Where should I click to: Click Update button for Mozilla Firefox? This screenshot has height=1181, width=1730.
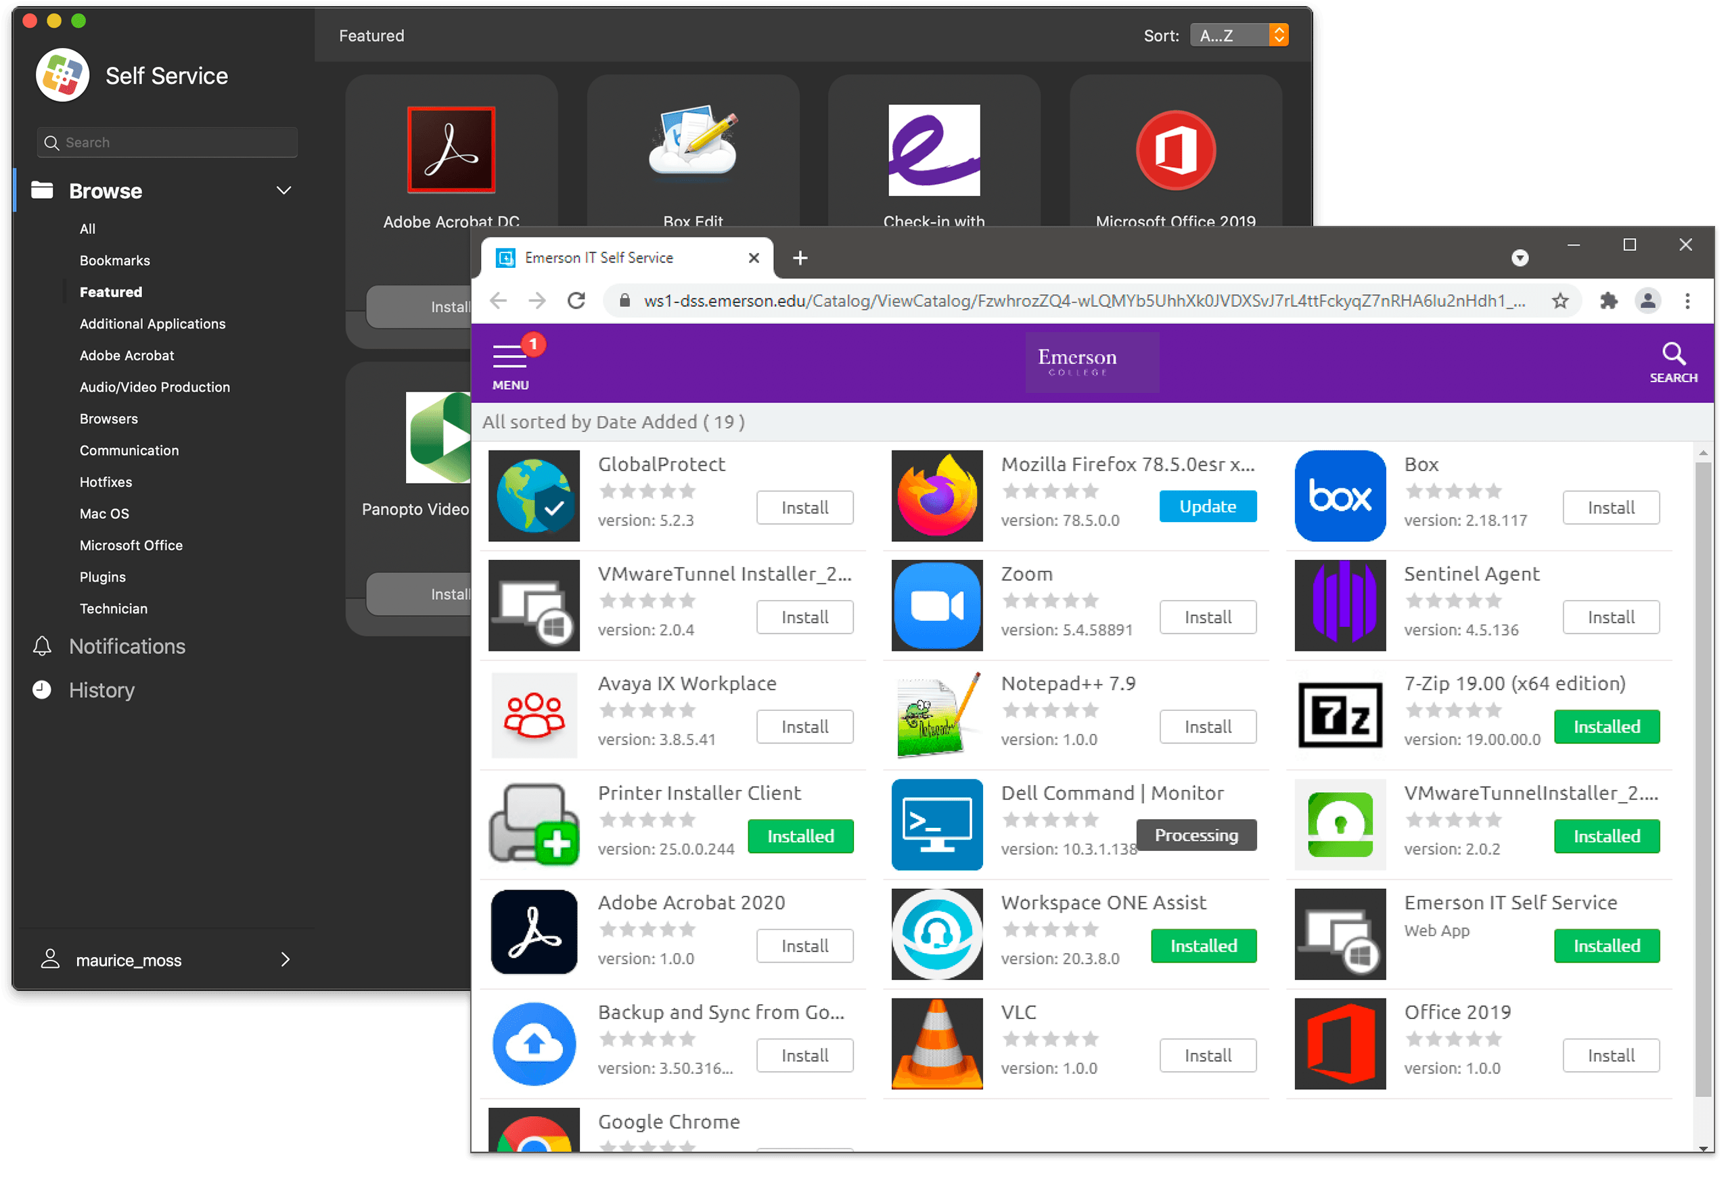click(1206, 507)
